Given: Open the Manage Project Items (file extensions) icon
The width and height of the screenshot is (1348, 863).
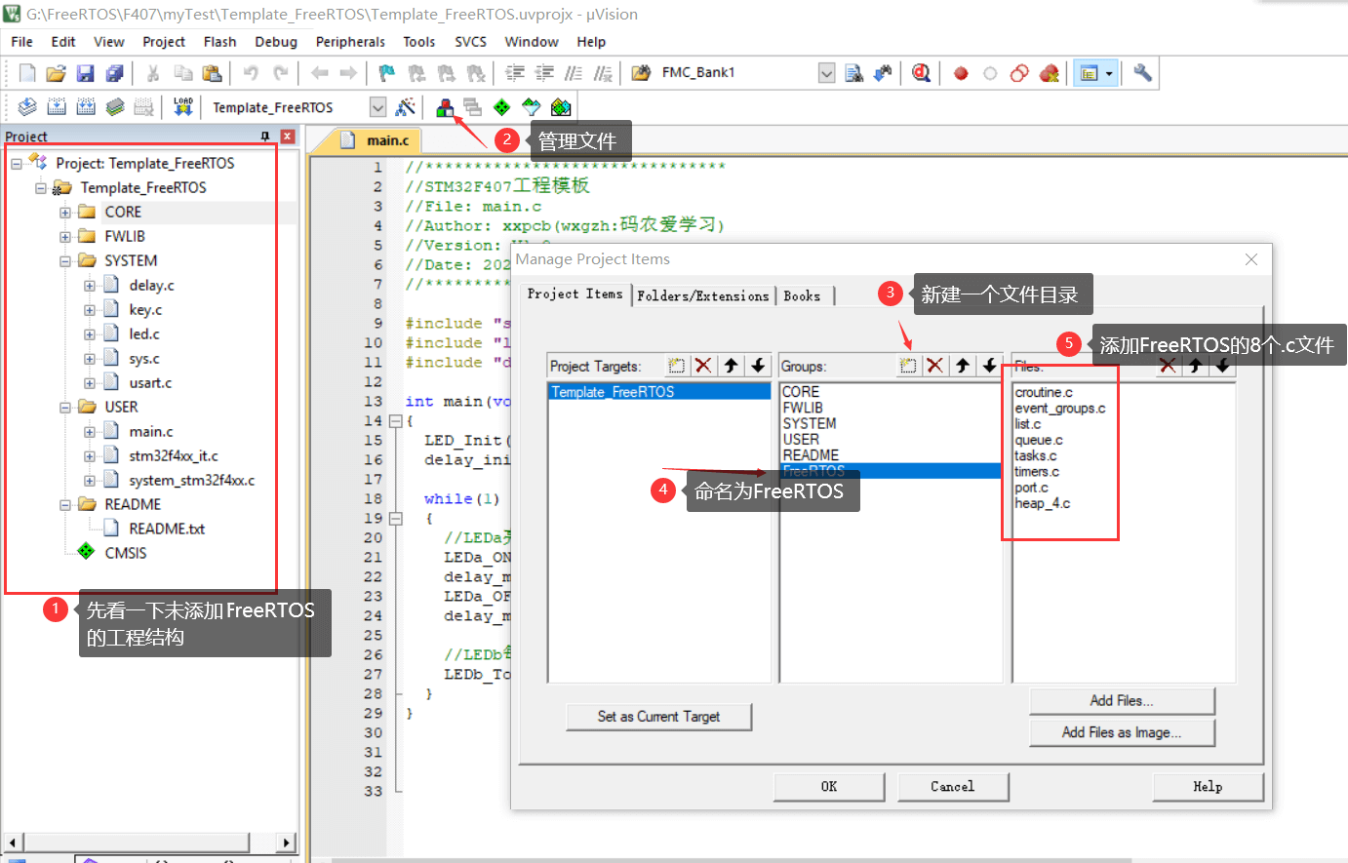Looking at the screenshot, I should click(445, 107).
